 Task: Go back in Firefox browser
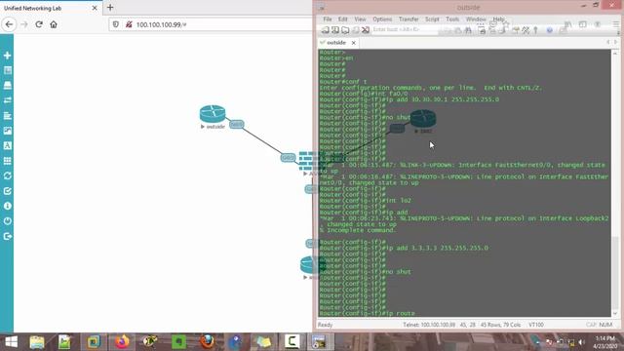pyautogui.click(x=9, y=24)
